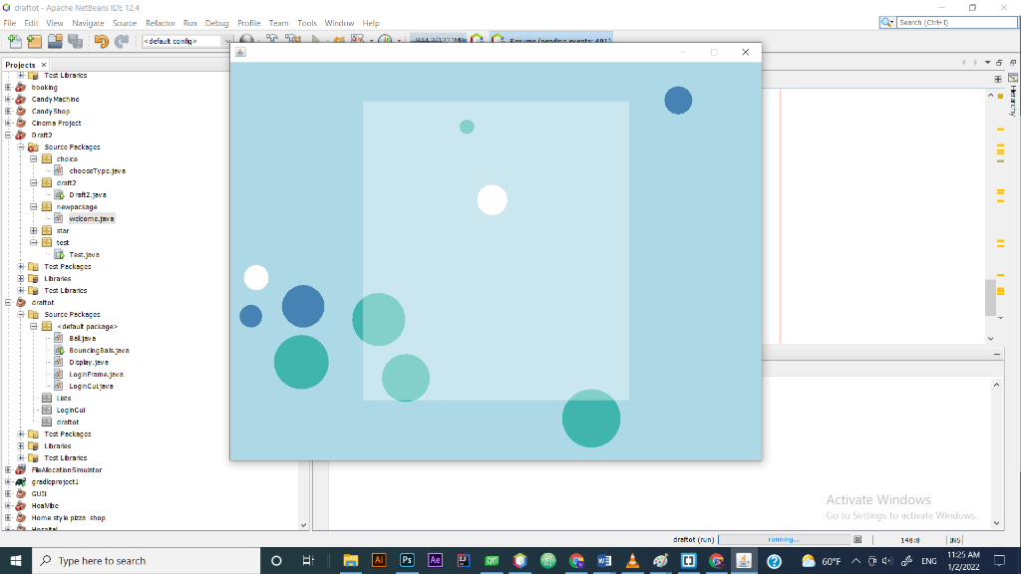The width and height of the screenshot is (1021, 574).
Task: Click the Activate Windows settings link
Action: [898, 516]
